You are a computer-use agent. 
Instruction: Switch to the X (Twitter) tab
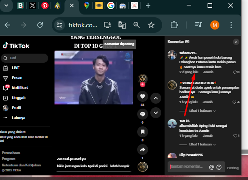coord(33,6)
